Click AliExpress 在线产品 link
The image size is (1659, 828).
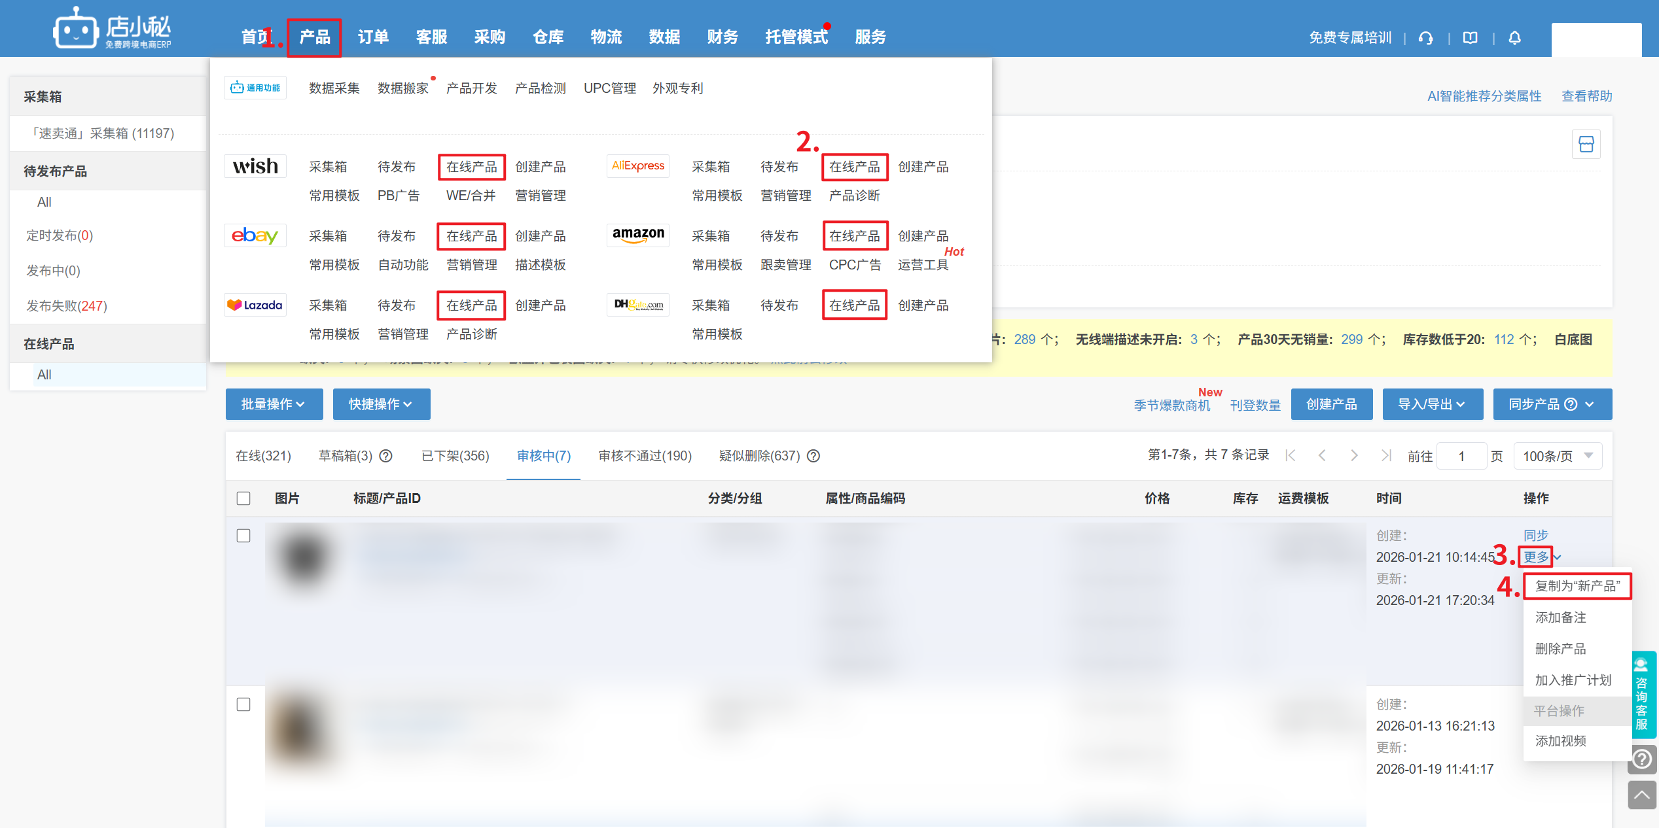click(854, 167)
